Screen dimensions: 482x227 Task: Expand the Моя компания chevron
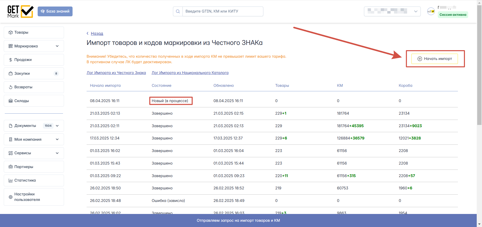click(x=57, y=139)
